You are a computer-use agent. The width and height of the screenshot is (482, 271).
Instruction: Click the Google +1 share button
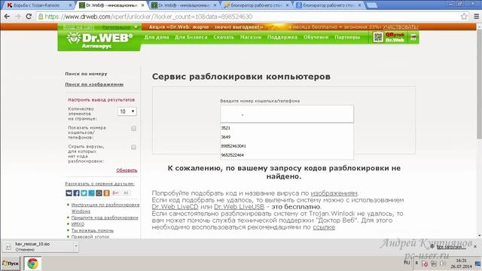click(116, 193)
